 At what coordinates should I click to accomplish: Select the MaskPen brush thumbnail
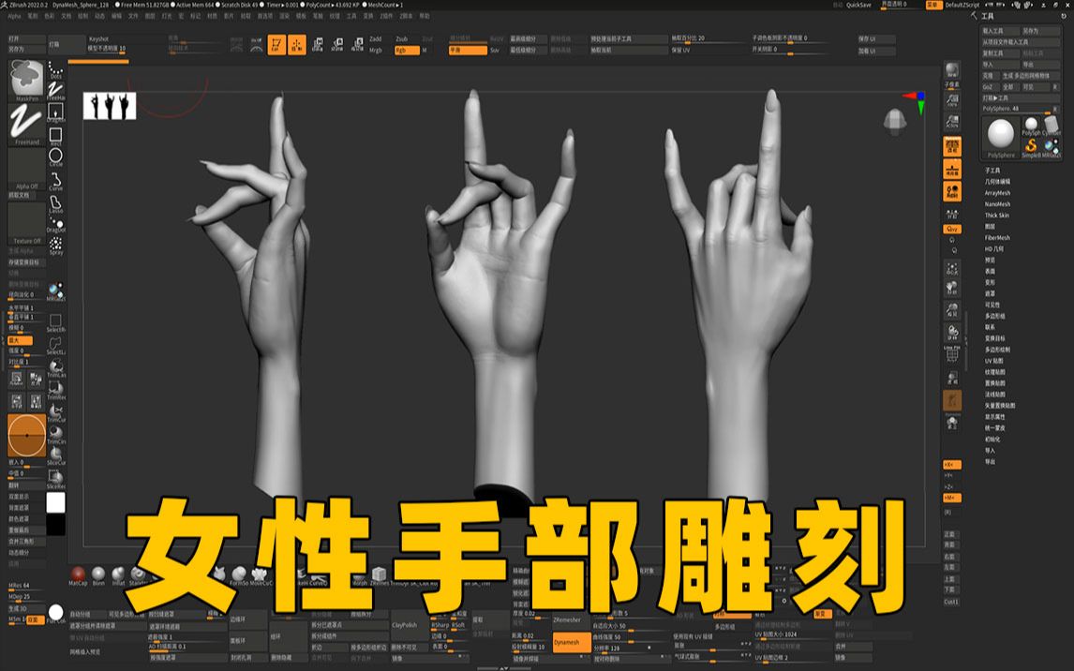[27, 80]
